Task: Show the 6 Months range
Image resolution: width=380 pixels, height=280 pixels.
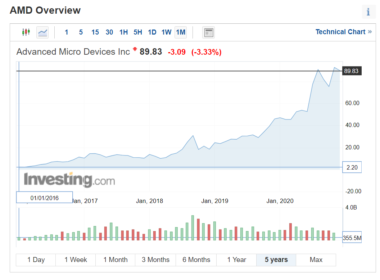Action: coord(196,259)
